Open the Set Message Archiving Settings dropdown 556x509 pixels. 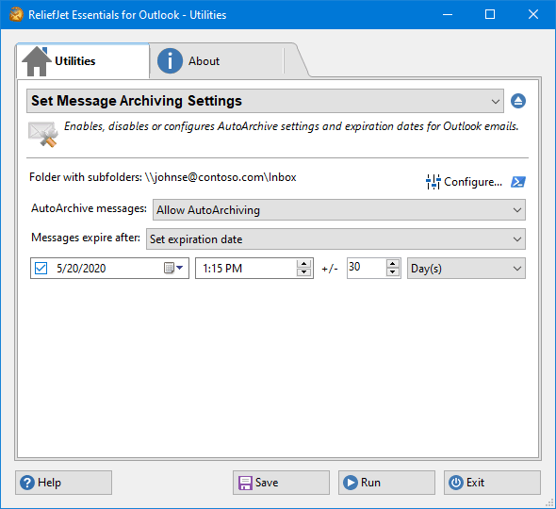(265, 101)
